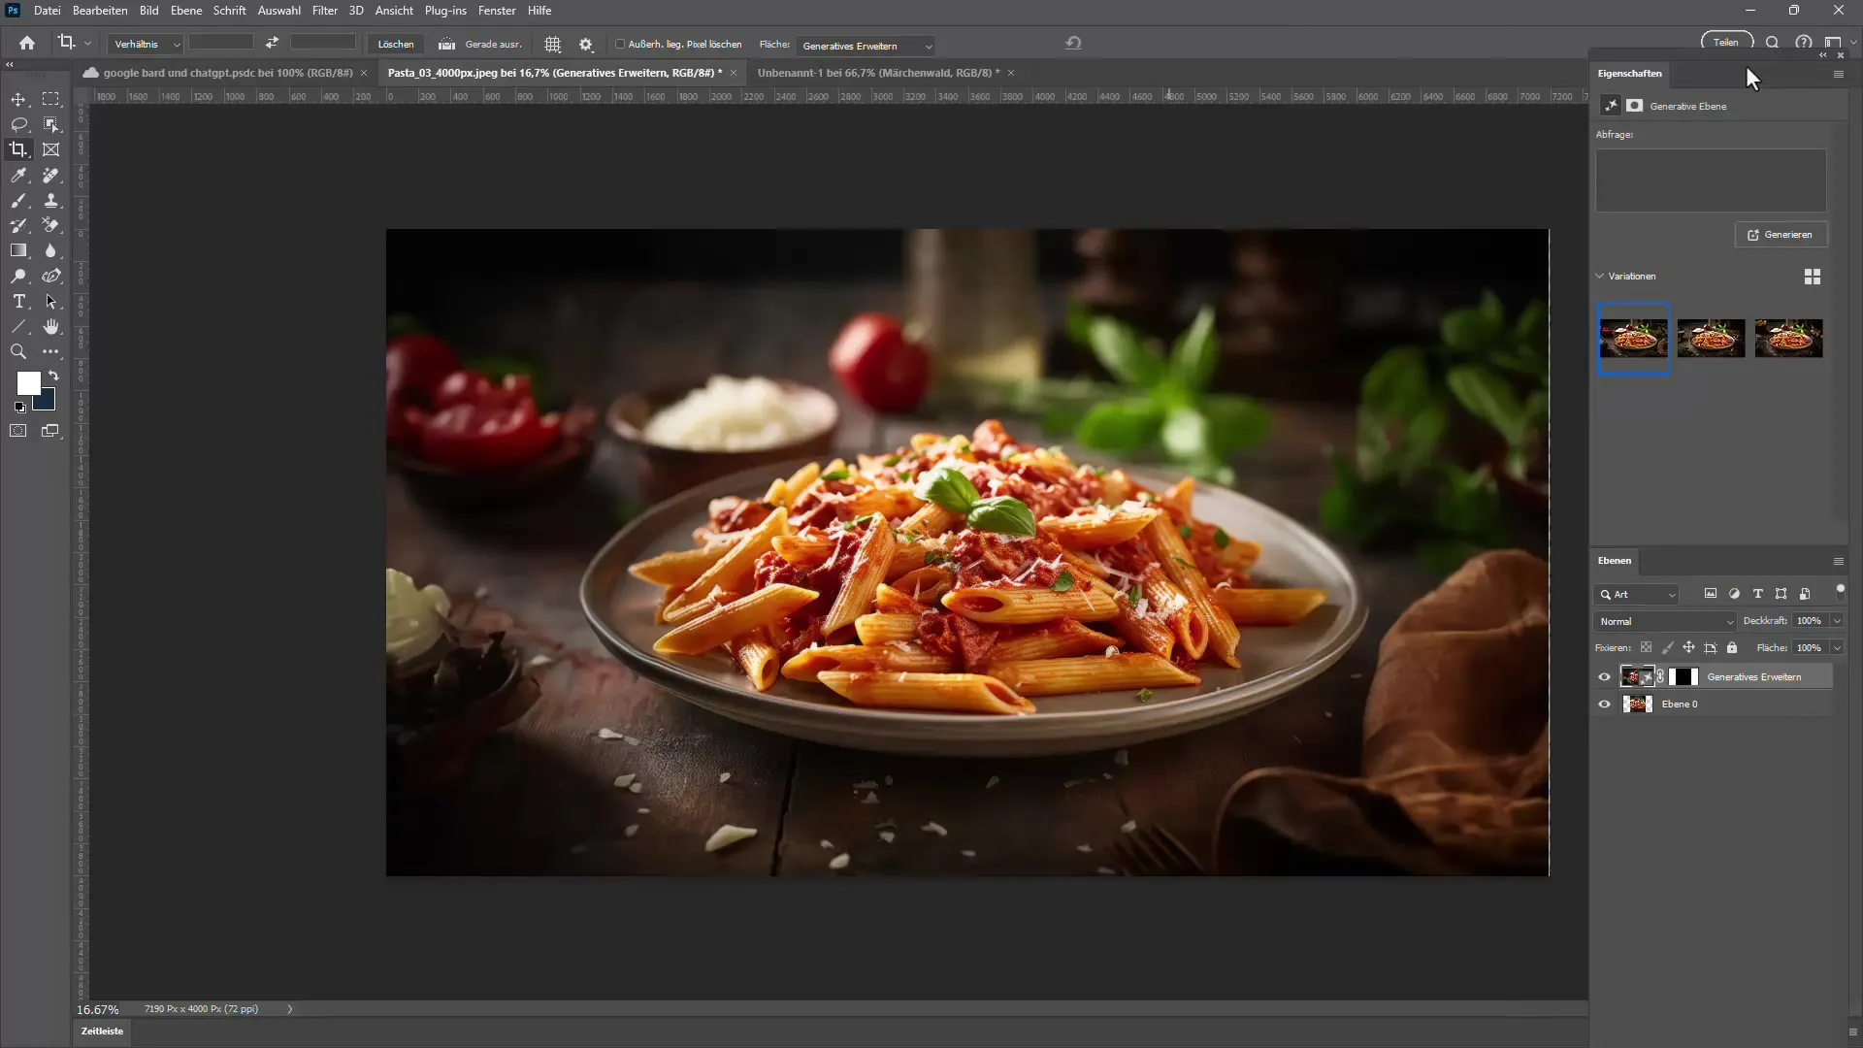Open the crop tool preset picker arrow
Viewport: 1863px width, 1048px height.
(87, 44)
